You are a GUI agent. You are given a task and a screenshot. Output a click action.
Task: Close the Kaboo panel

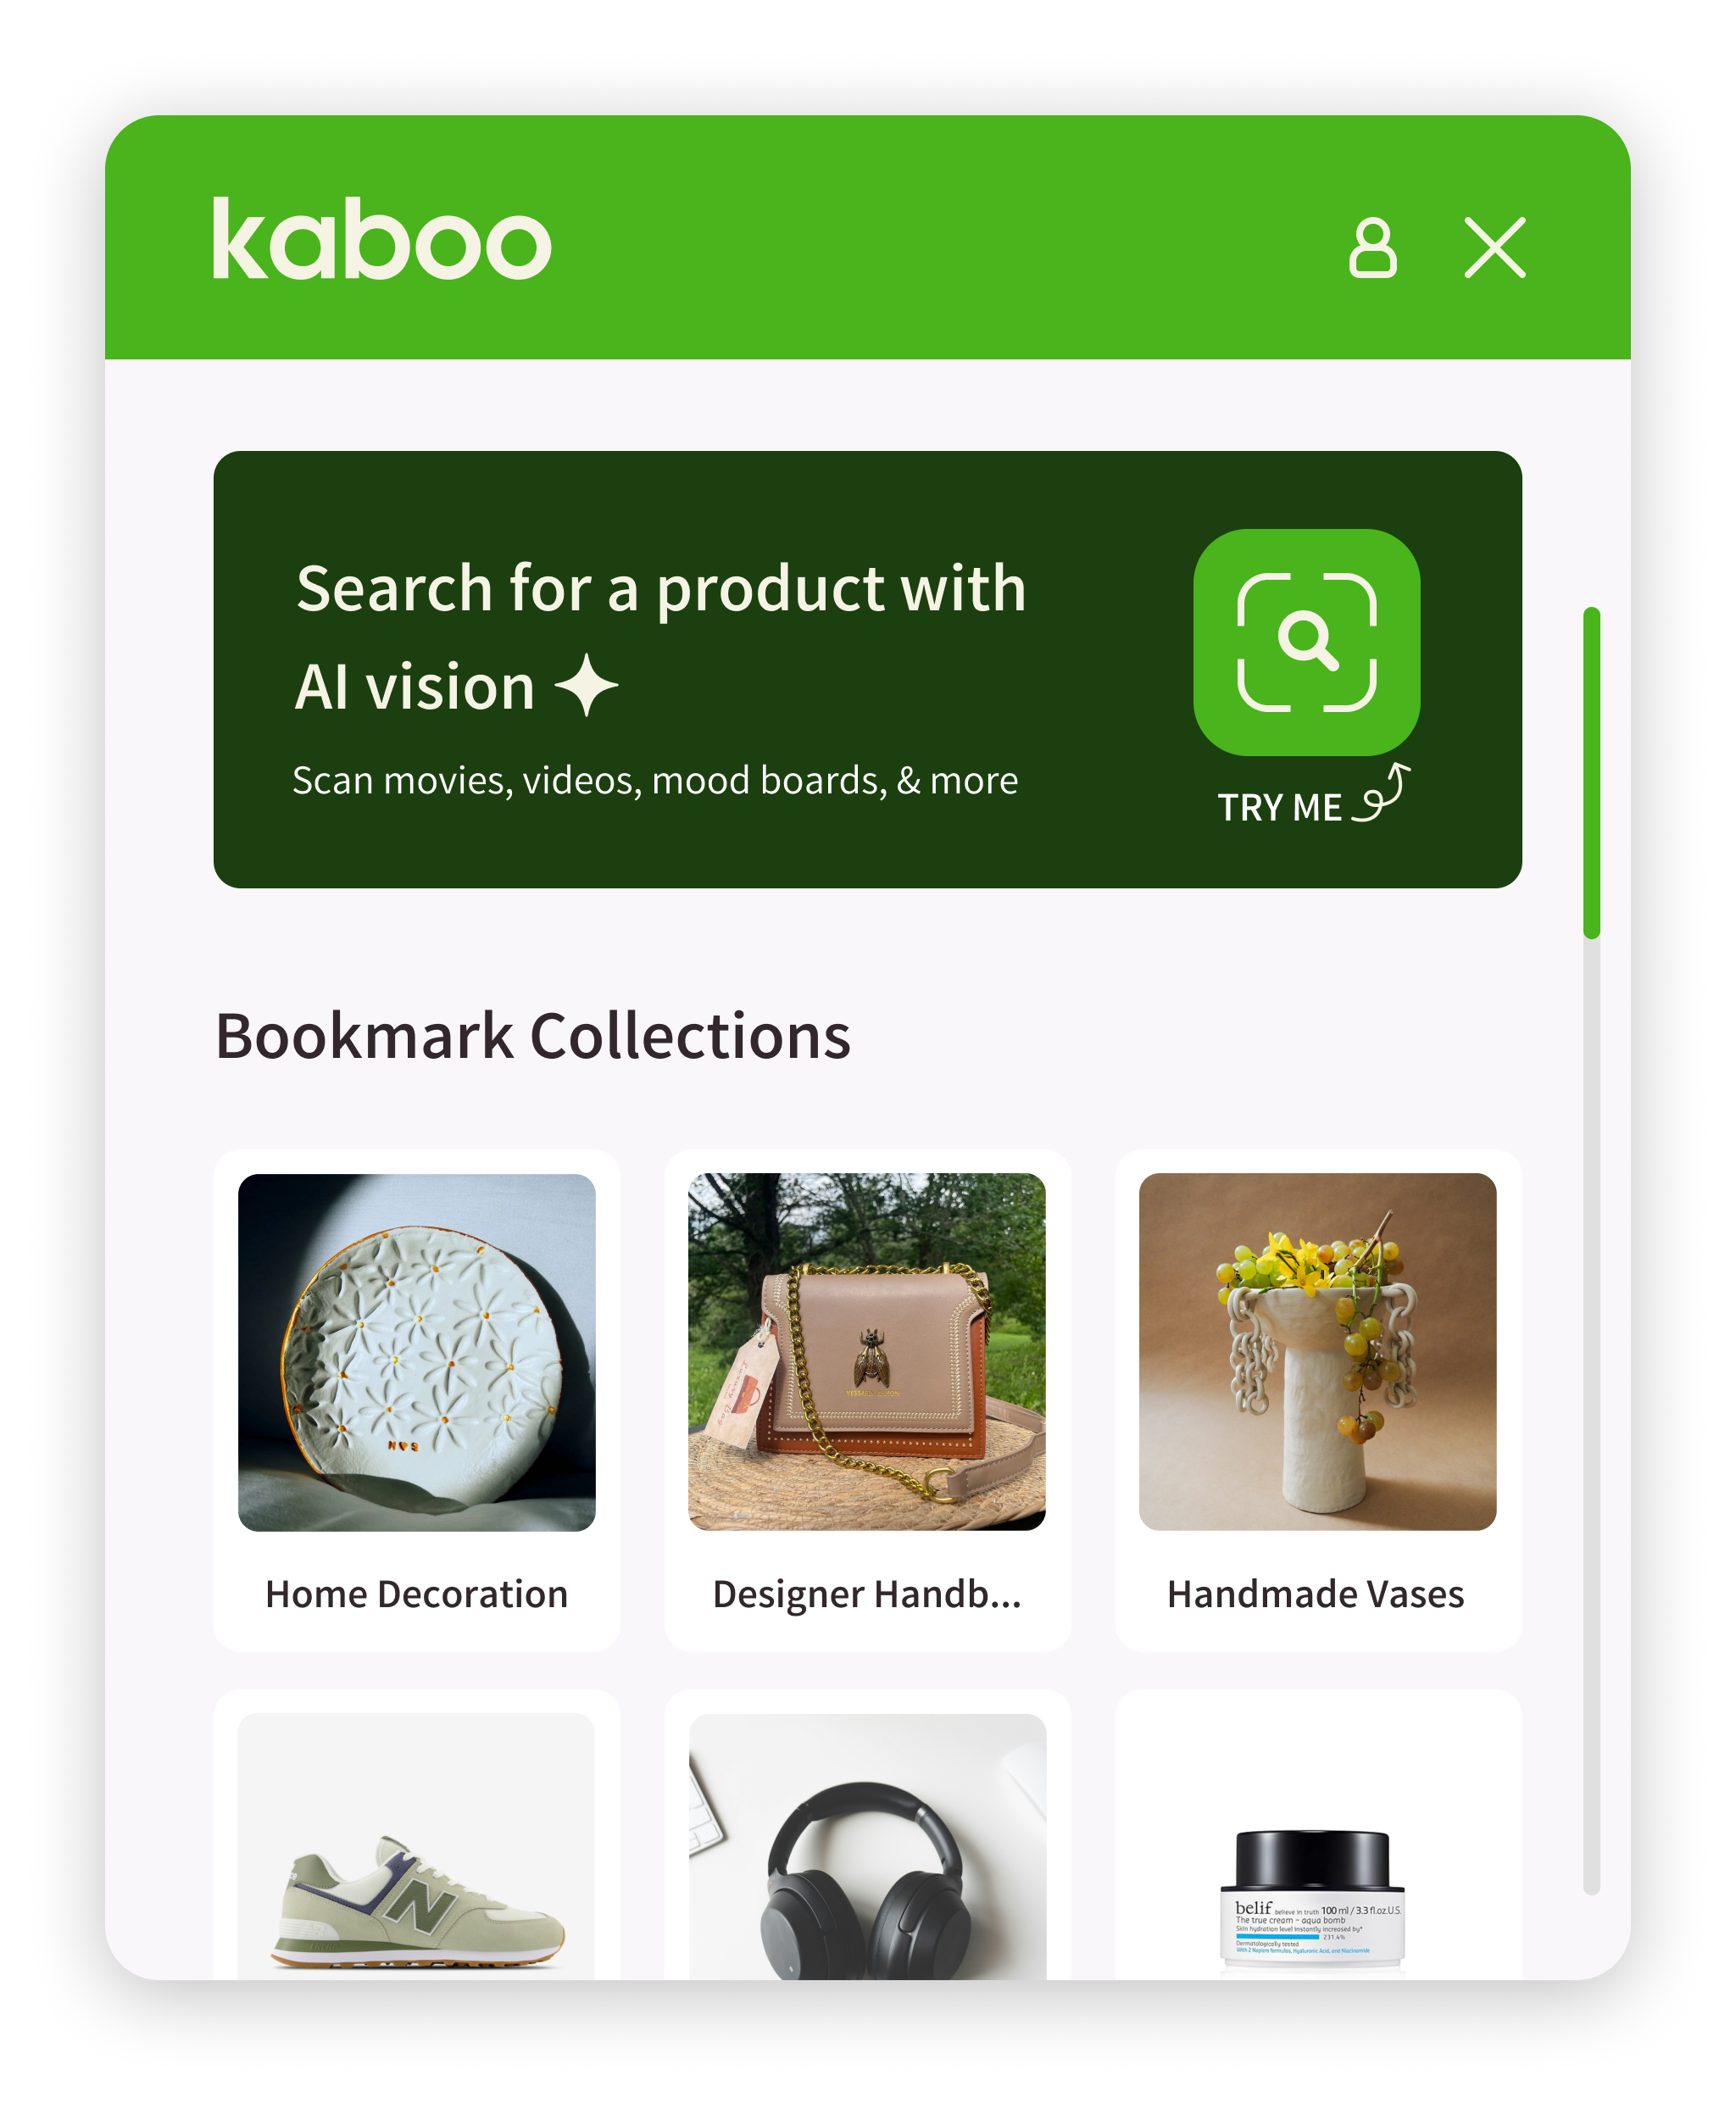click(1495, 247)
